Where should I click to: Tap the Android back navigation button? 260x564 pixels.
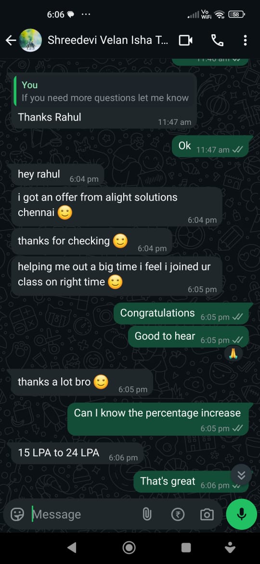pyautogui.click(x=72, y=548)
